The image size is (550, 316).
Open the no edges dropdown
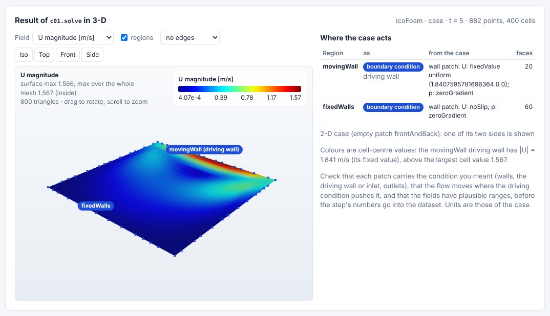tap(190, 37)
